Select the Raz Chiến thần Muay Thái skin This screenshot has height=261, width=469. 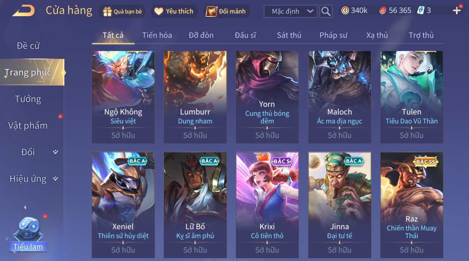pyautogui.click(x=412, y=205)
